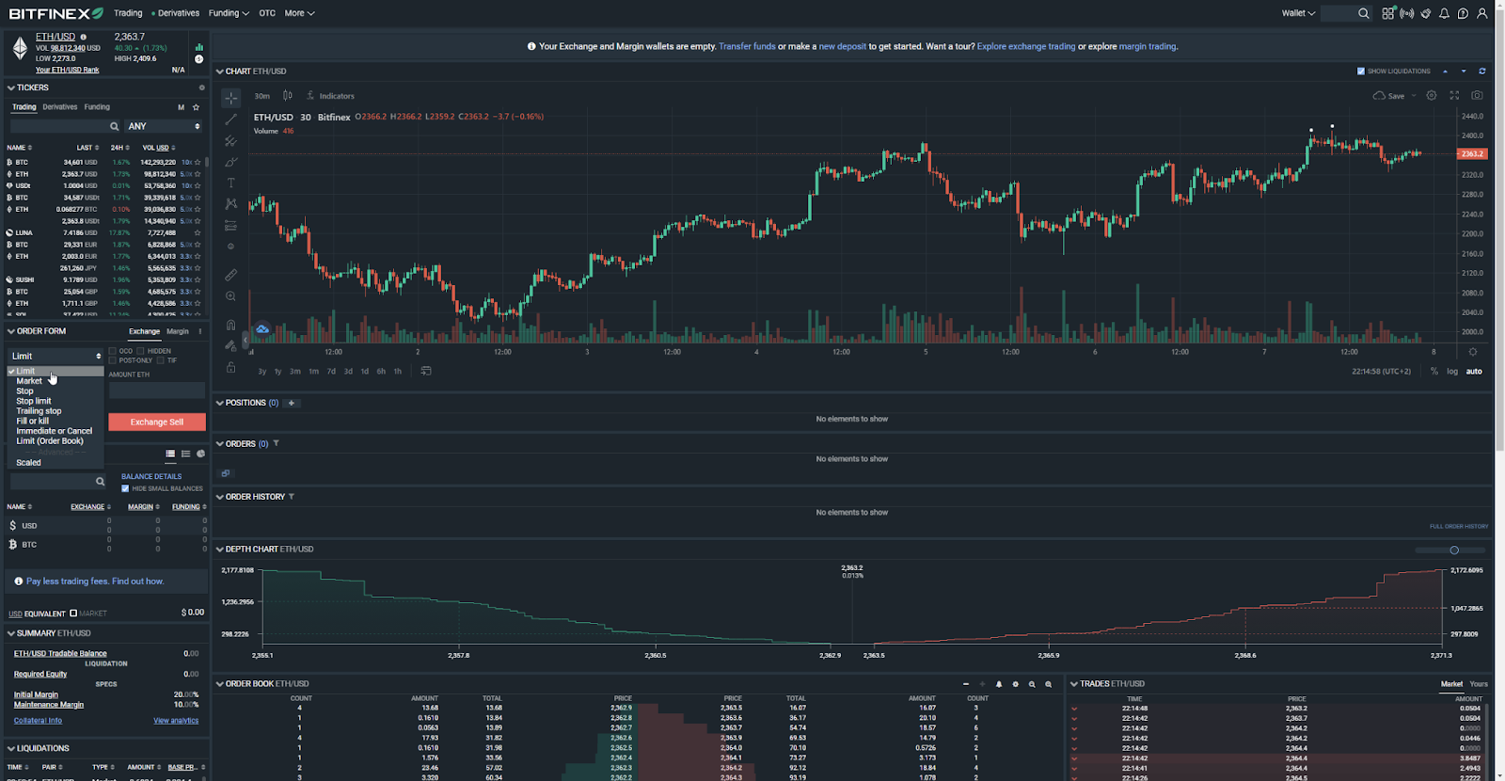Refresh the chart with reload icon

(x=1482, y=72)
